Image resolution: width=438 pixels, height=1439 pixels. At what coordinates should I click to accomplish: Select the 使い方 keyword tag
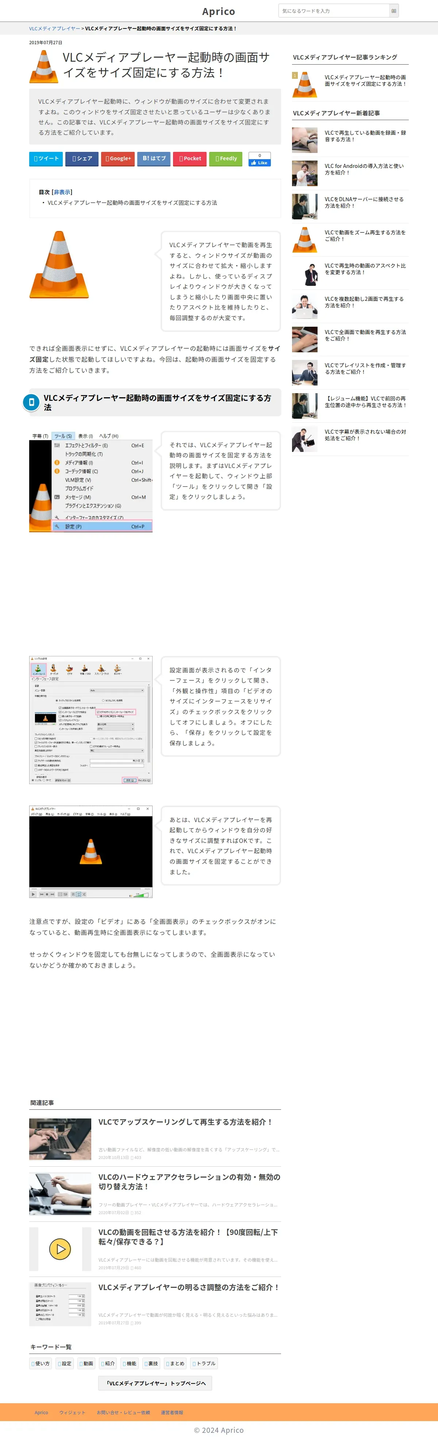point(41,1363)
